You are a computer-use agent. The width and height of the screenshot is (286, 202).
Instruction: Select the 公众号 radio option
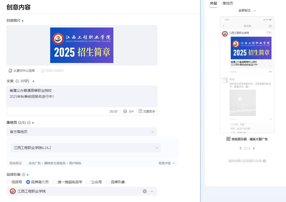coord(88,182)
